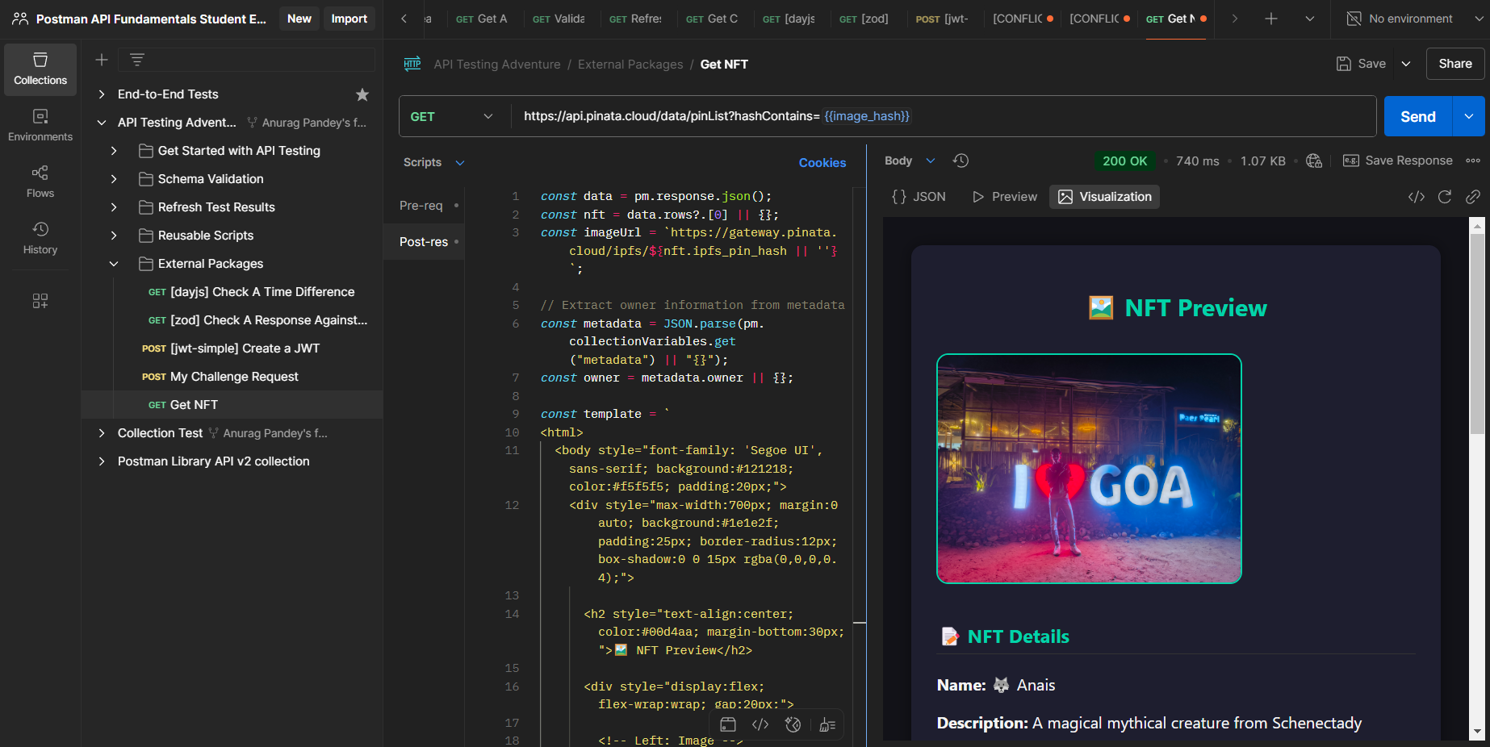Expand the Postman Library API v2 collection
Image resolution: width=1490 pixels, height=747 pixels.
coord(102,461)
